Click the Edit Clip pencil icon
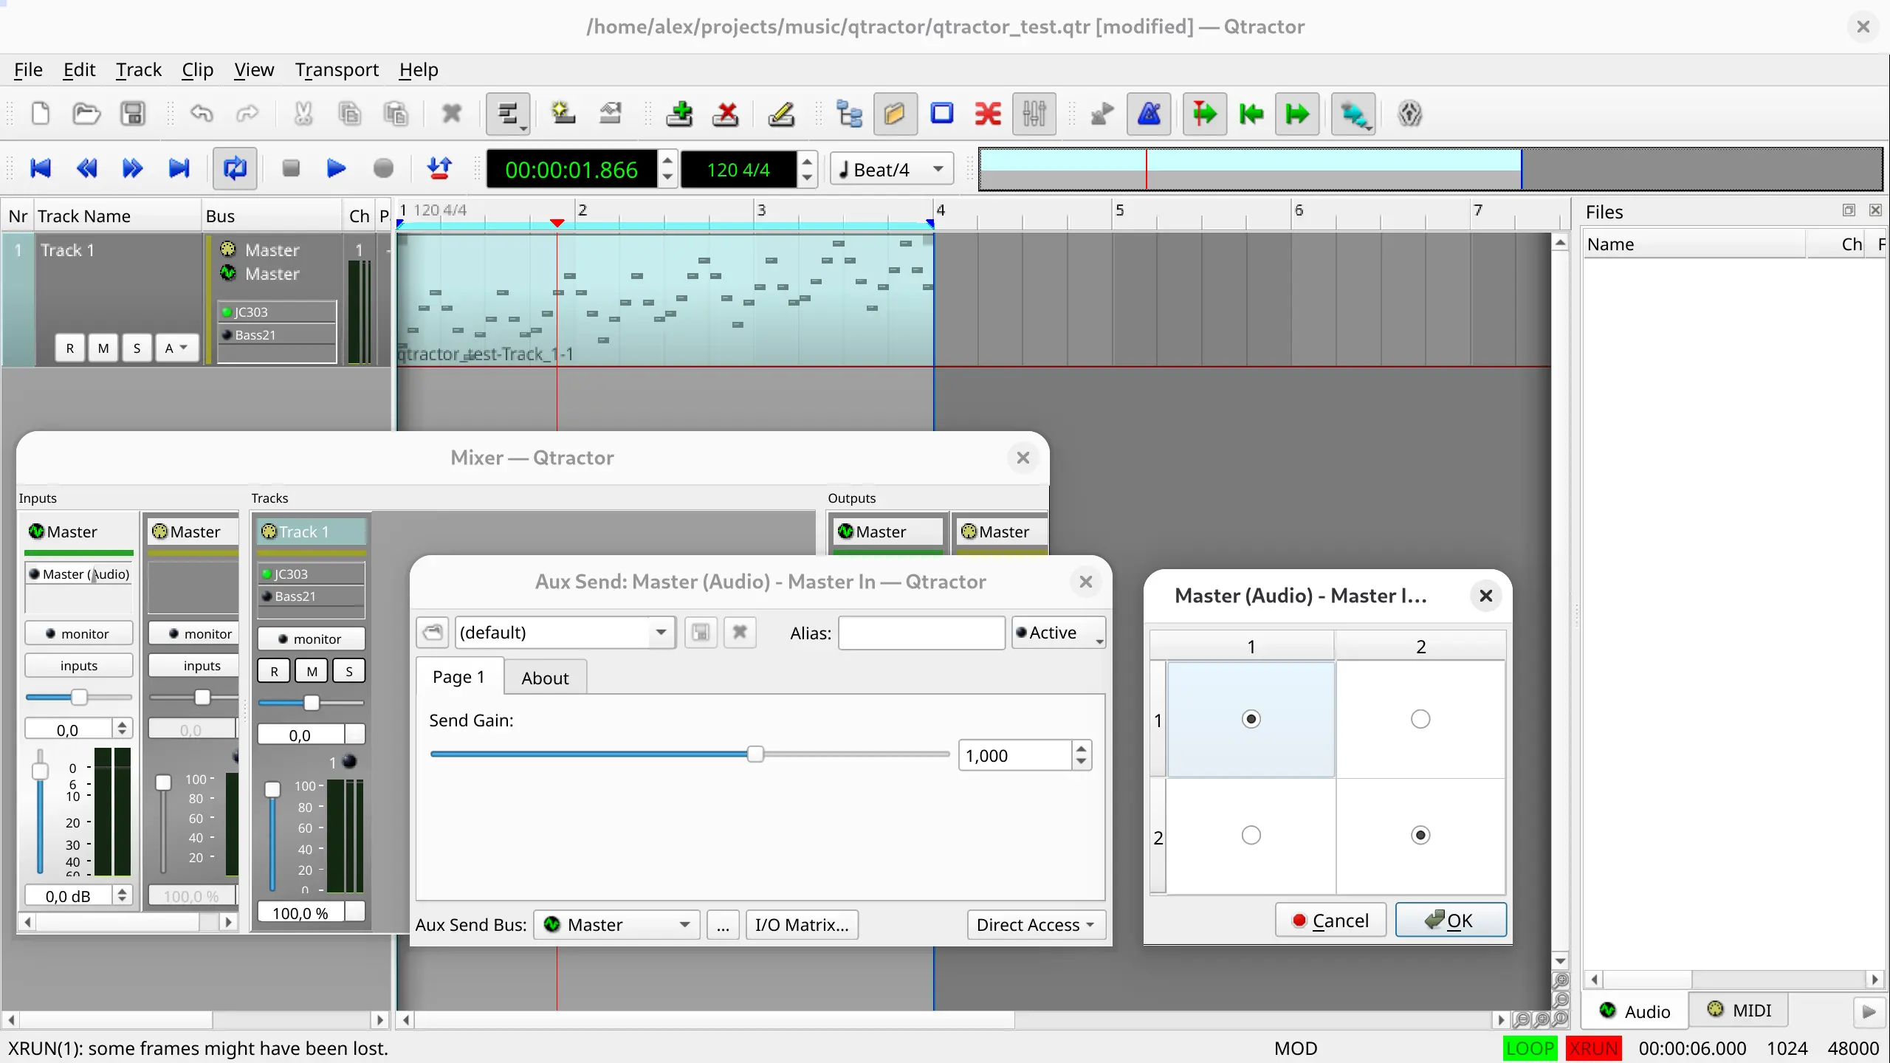Screen dimensions: 1890x1063 tap(781, 114)
